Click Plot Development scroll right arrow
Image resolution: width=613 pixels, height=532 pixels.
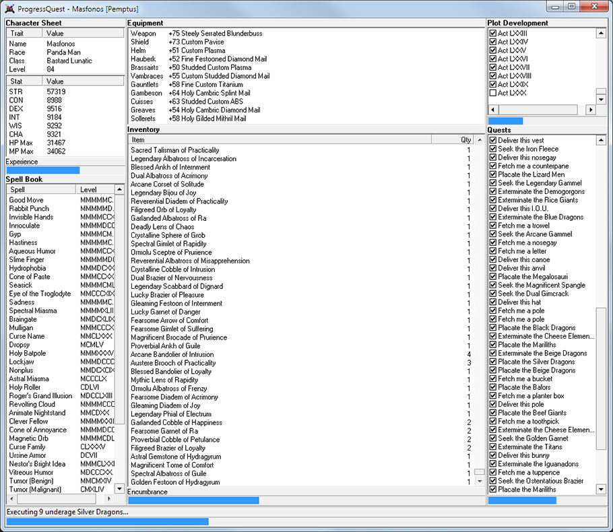tap(591, 110)
